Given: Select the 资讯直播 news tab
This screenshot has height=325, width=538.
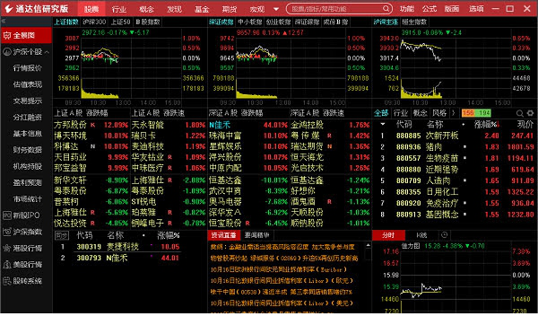Looking at the screenshot, I should [223, 235].
